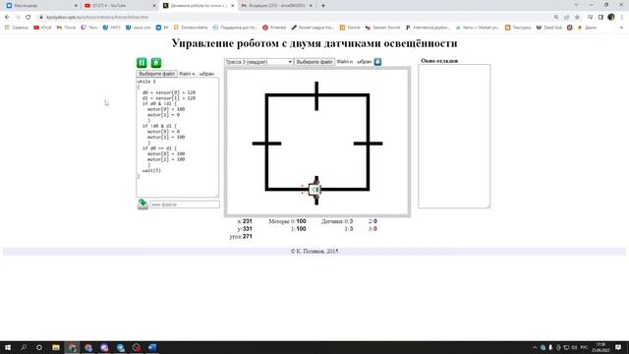Open the 'Почта' bookmark

tap(66, 28)
